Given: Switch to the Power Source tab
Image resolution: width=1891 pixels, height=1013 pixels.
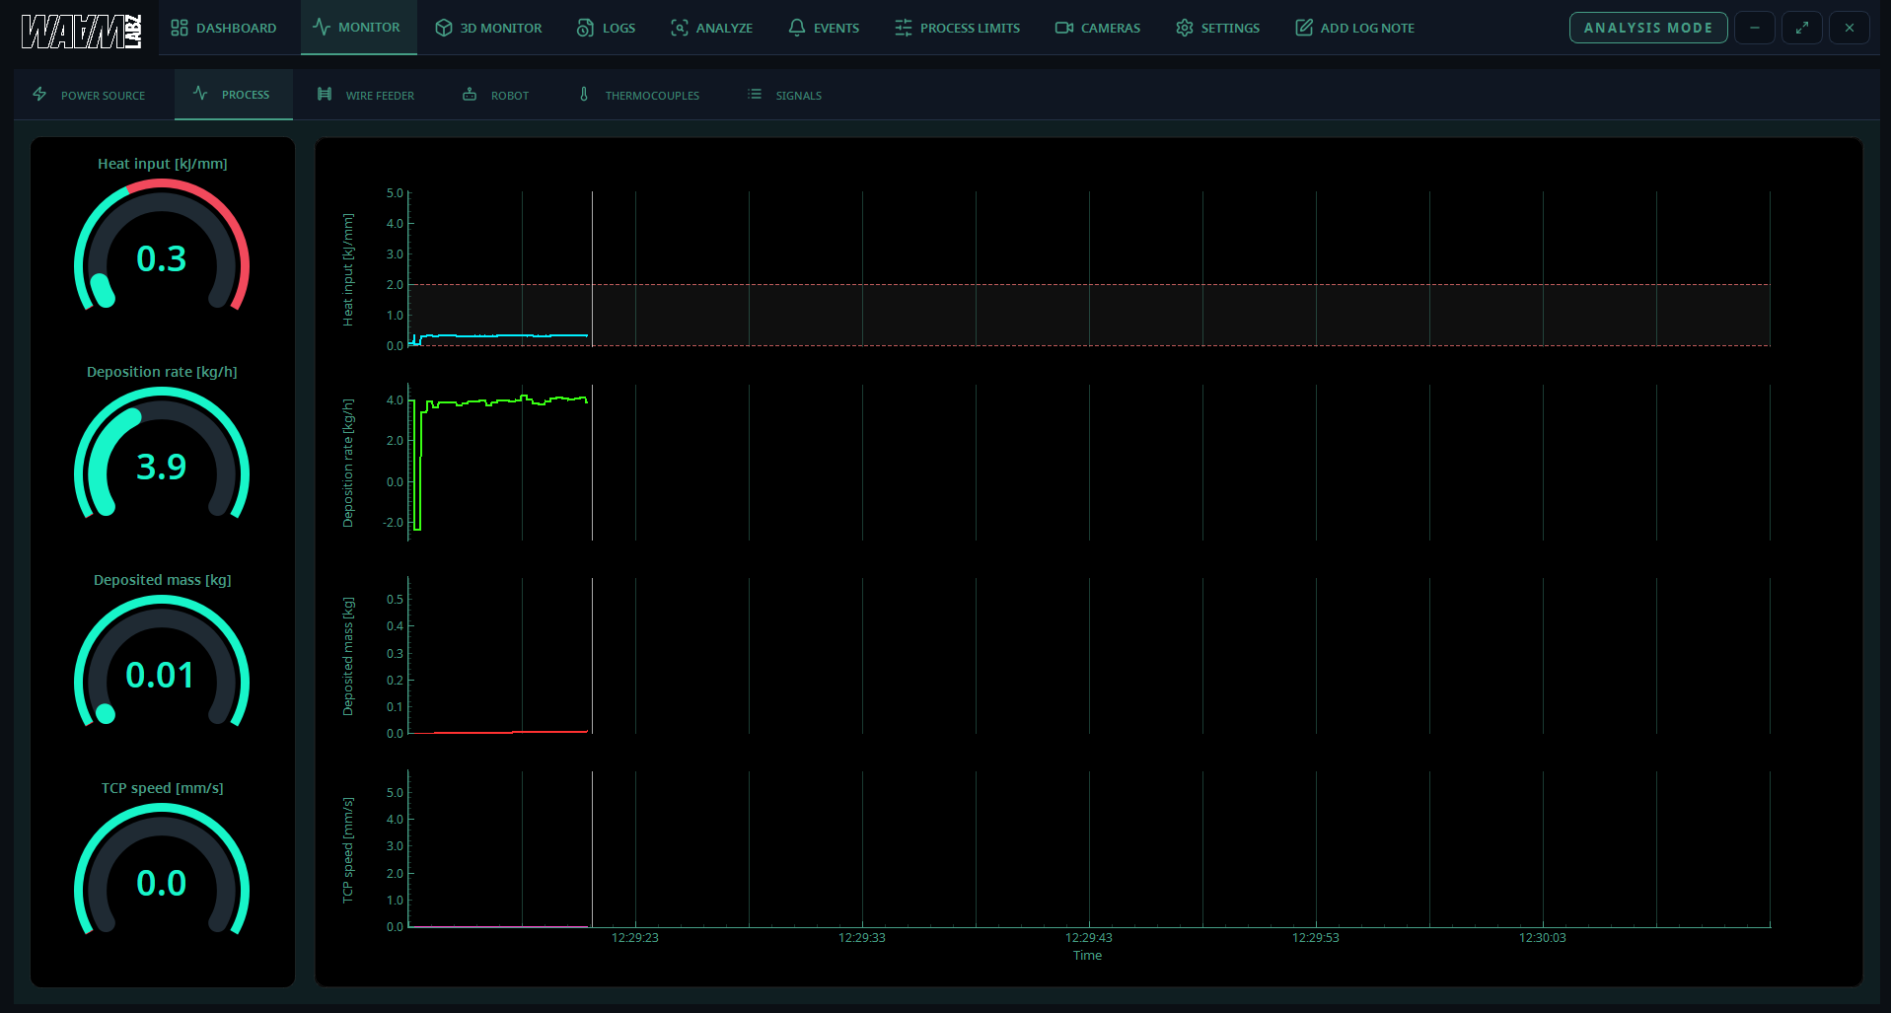Looking at the screenshot, I should click(x=89, y=95).
